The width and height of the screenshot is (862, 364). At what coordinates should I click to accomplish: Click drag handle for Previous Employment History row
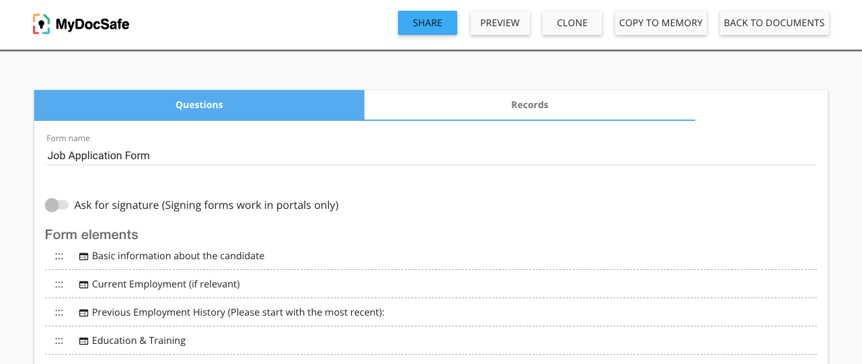(x=59, y=312)
